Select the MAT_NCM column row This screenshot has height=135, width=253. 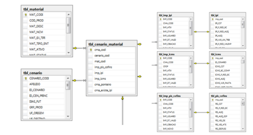coord(44,32)
